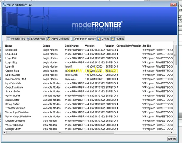182x143 pixels.
Task: Click the Version column header
Action: click(x=90, y=46)
